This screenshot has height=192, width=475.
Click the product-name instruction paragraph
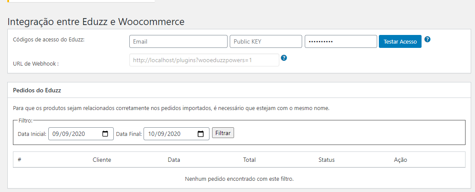tap(171, 108)
